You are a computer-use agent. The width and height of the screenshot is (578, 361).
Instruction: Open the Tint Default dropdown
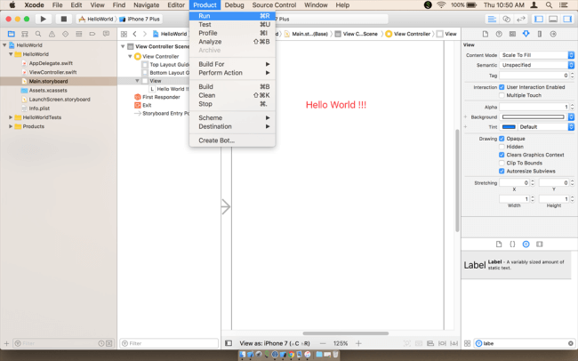click(546, 127)
